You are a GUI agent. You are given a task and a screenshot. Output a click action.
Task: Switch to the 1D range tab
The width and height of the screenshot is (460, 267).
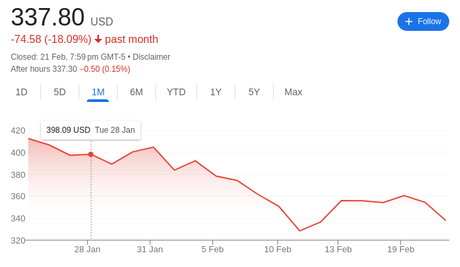click(22, 92)
